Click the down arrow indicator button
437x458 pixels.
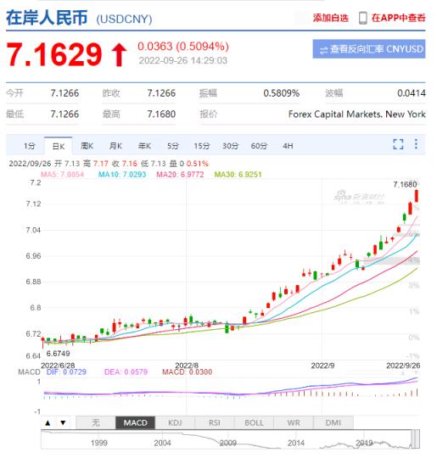63,422
